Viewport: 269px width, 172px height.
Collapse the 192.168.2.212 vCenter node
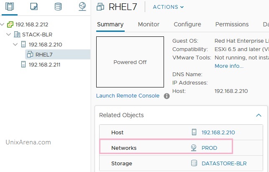[2, 24]
